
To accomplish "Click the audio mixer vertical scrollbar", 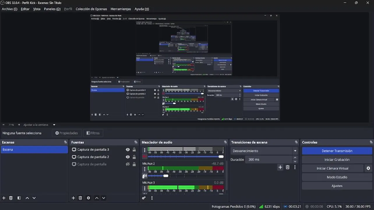I will click(x=227, y=175).
